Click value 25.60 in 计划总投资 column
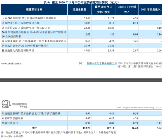 87,18
